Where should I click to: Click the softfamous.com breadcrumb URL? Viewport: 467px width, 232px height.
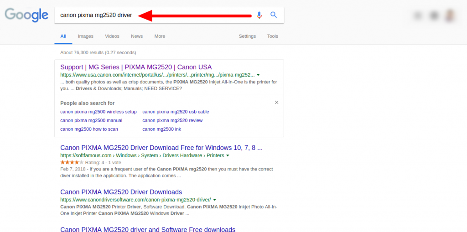pyautogui.click(x=142, y=155)
